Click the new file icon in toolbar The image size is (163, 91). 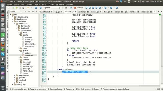8,8
